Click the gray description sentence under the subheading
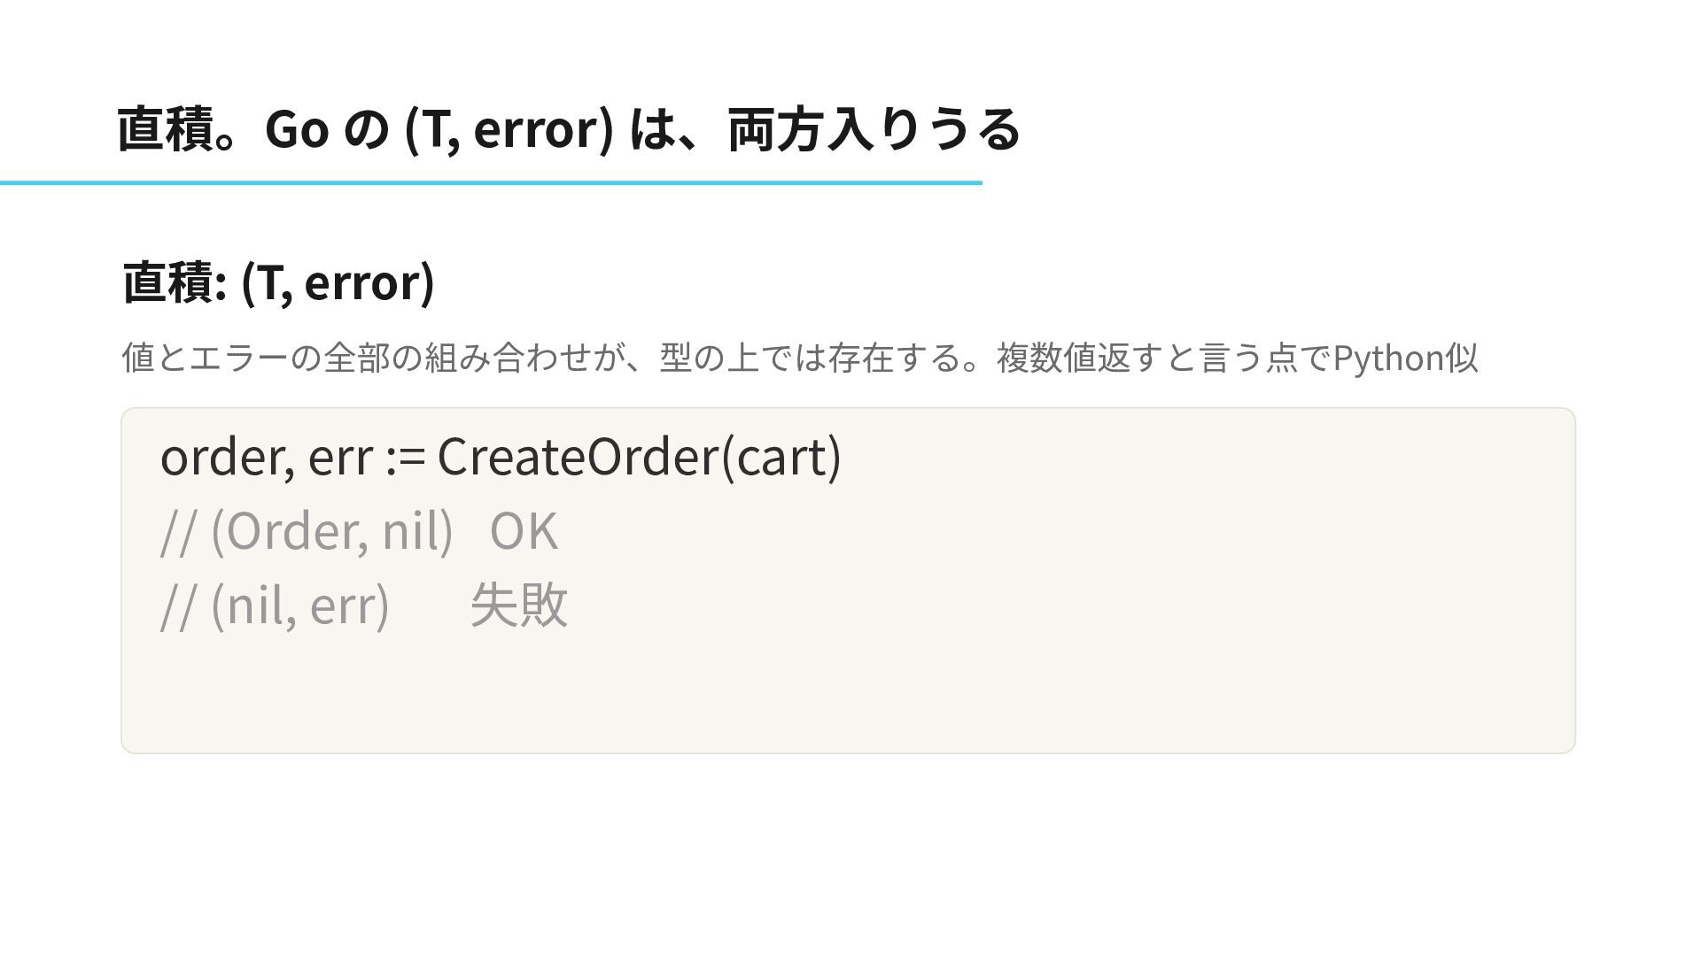The image size is (1701, 956). 799,358
